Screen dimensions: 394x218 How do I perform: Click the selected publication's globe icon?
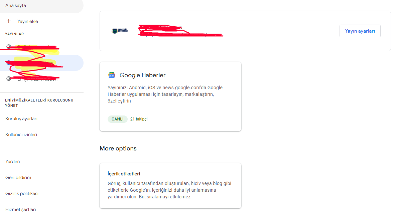tap(9, 63)
